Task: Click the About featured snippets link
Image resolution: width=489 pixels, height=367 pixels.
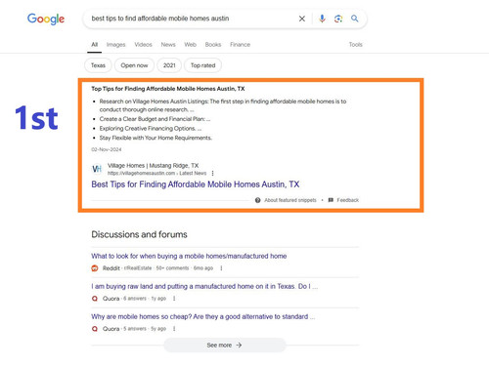Action: pyautogui.click(x=290, y=200)
